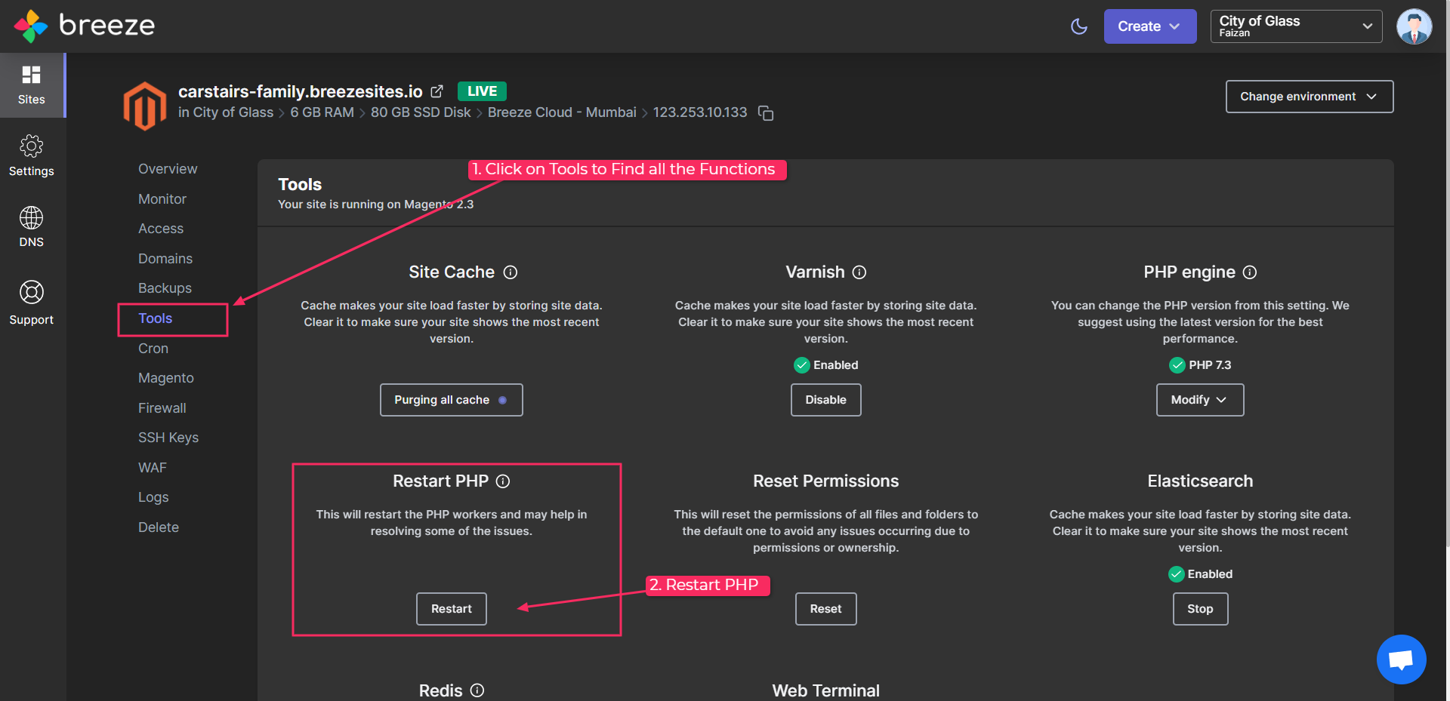The height and width of the screenshot is (701, 1450).
Task: Open the Domains menu item
Action: tap(165, 259)
